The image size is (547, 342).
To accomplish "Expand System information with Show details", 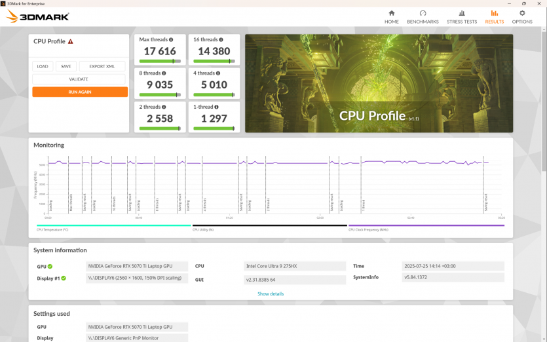I will pos(271,294).
